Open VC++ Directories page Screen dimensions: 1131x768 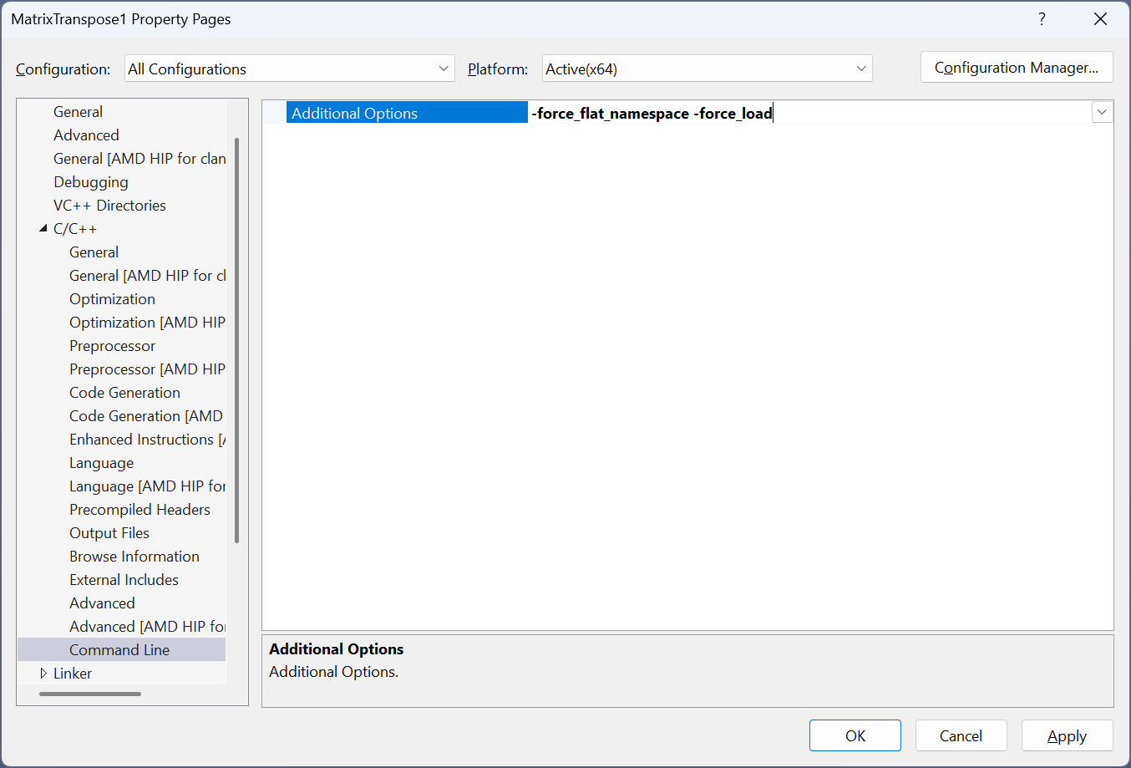click(x=109, y=206)
